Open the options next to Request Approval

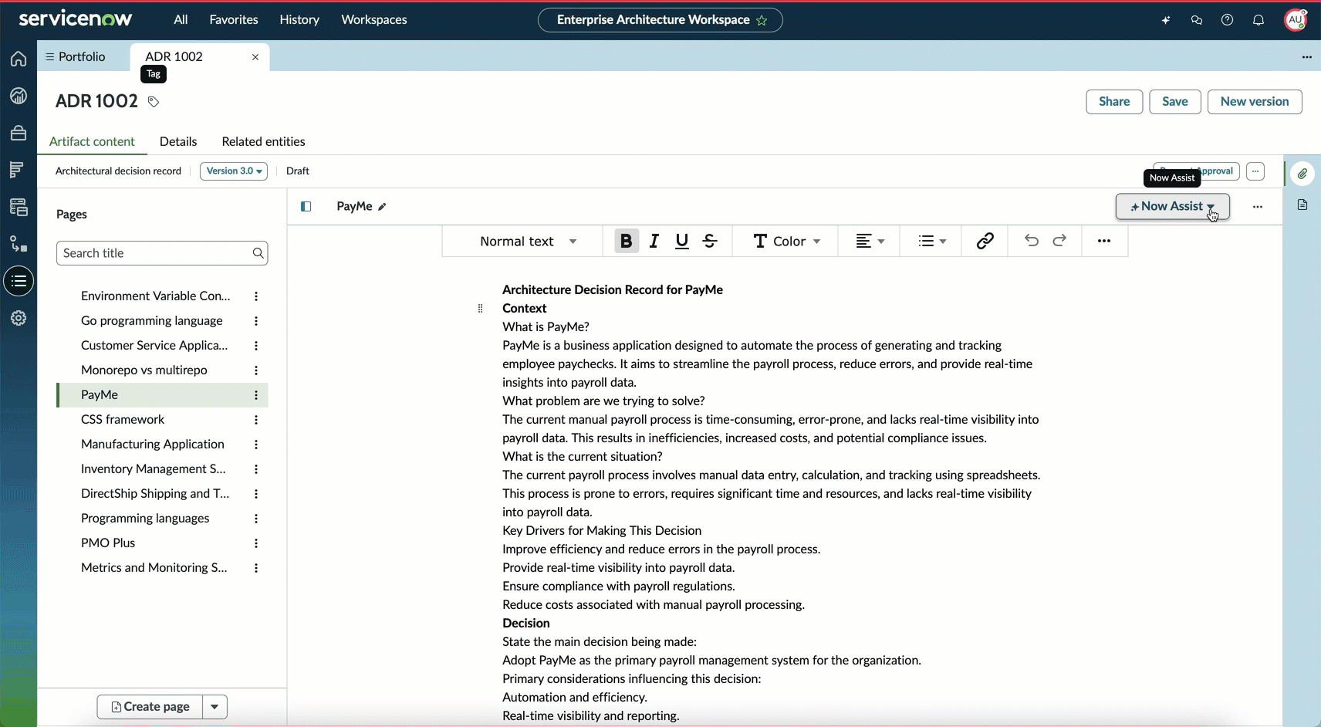[x=1255, y=171]
